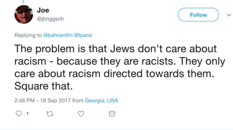Send tweet via the envelope message icon
Viewport: 233px width, 130px height.
coord(112,113)
